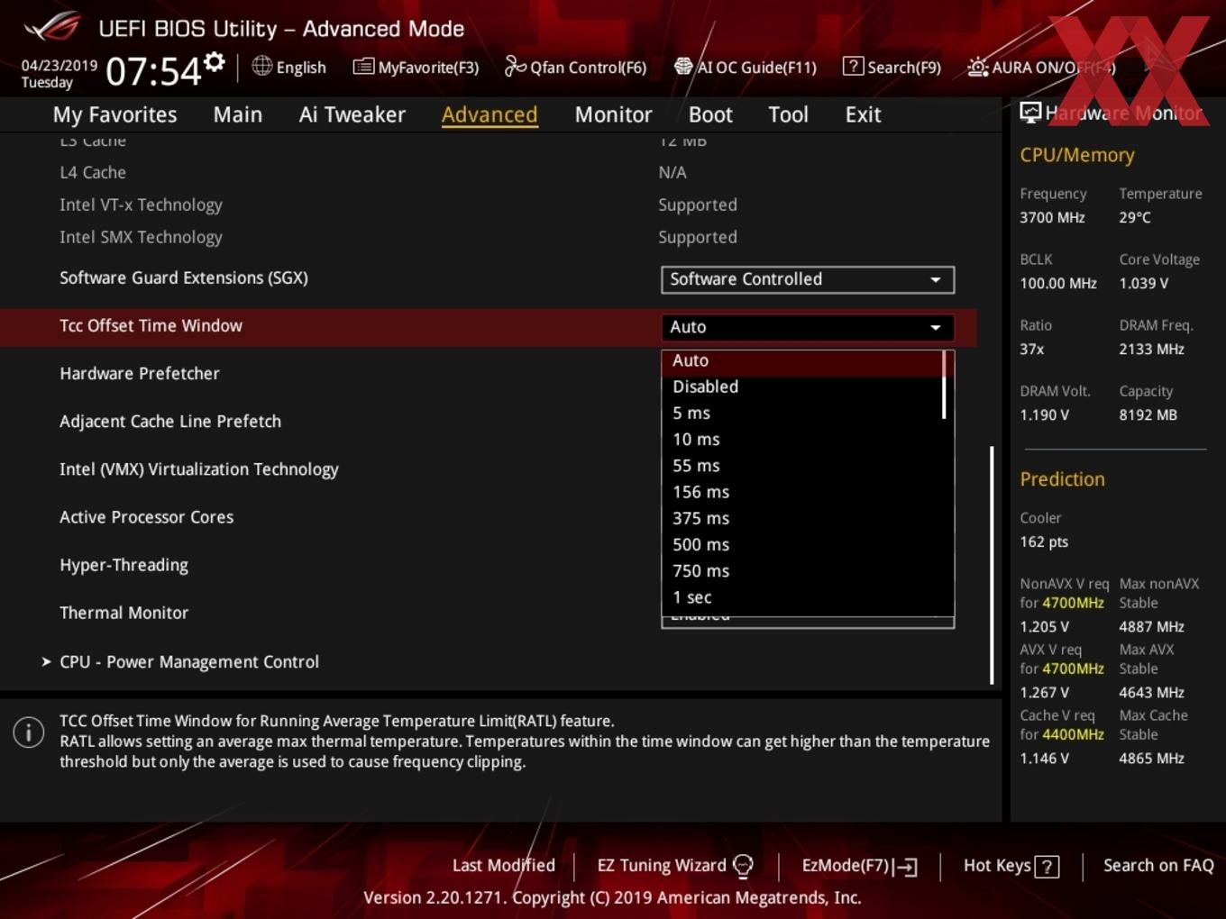The width and height of the screenshot is (1226, 919).
Task: Click the Prediction section heading
Action: pos(1062,479)
